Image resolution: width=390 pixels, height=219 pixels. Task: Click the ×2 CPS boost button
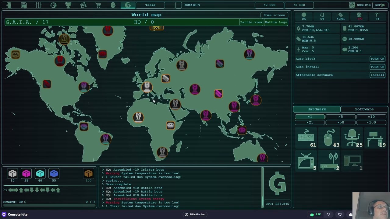tap(269, 5)
